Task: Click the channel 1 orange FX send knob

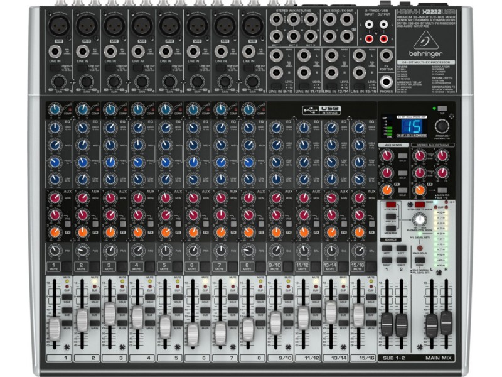Action: (x=55, y=232)
